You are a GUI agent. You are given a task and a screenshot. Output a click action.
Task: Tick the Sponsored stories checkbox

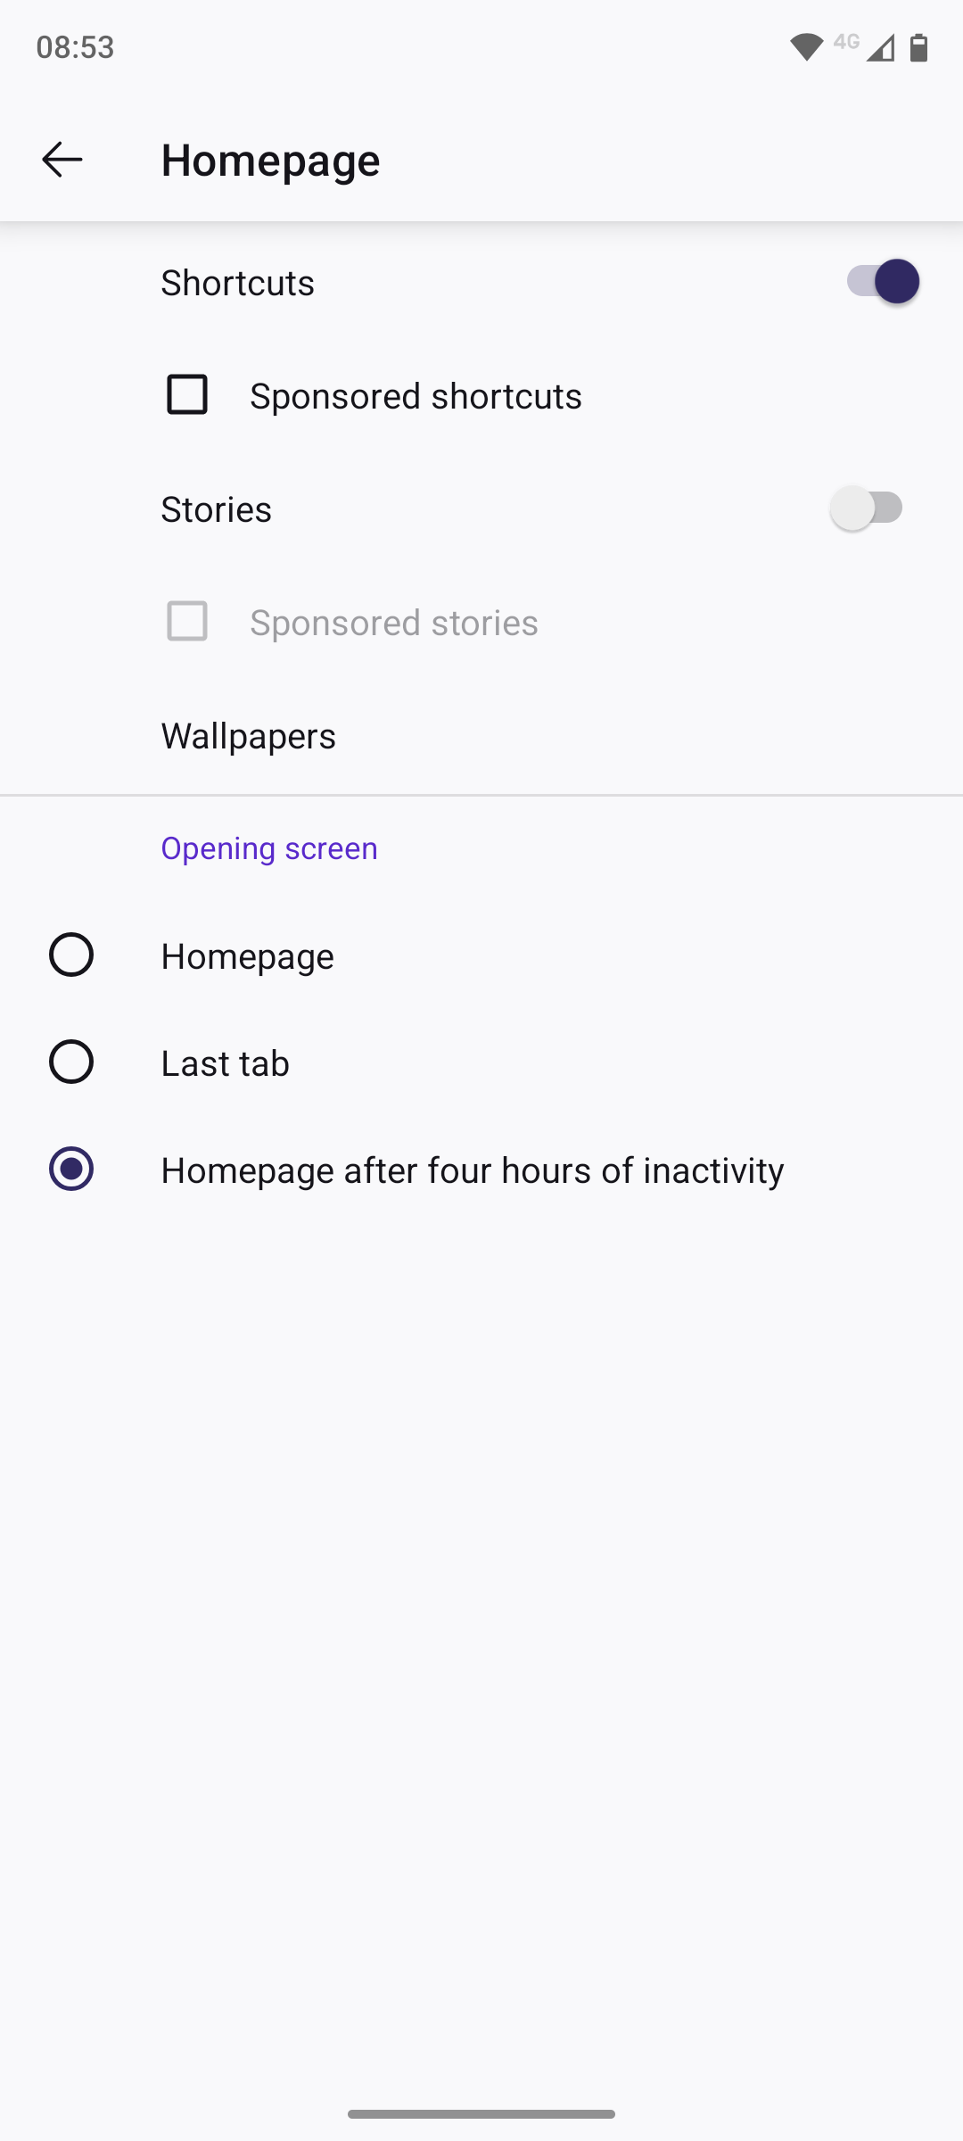coord(187,621)
